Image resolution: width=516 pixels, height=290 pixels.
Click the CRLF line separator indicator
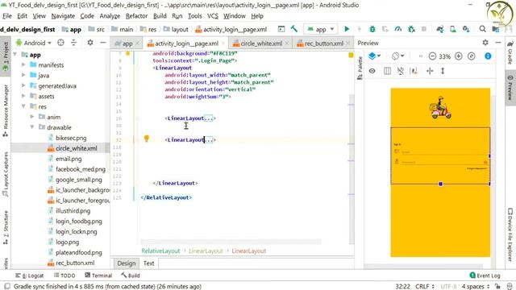(x=425, y=287)
